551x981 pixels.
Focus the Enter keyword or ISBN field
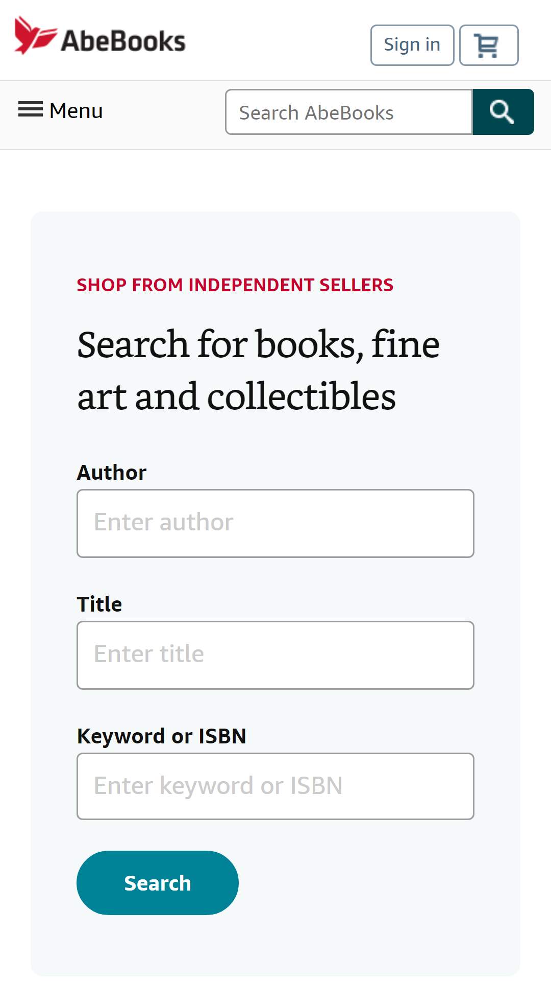275,786
